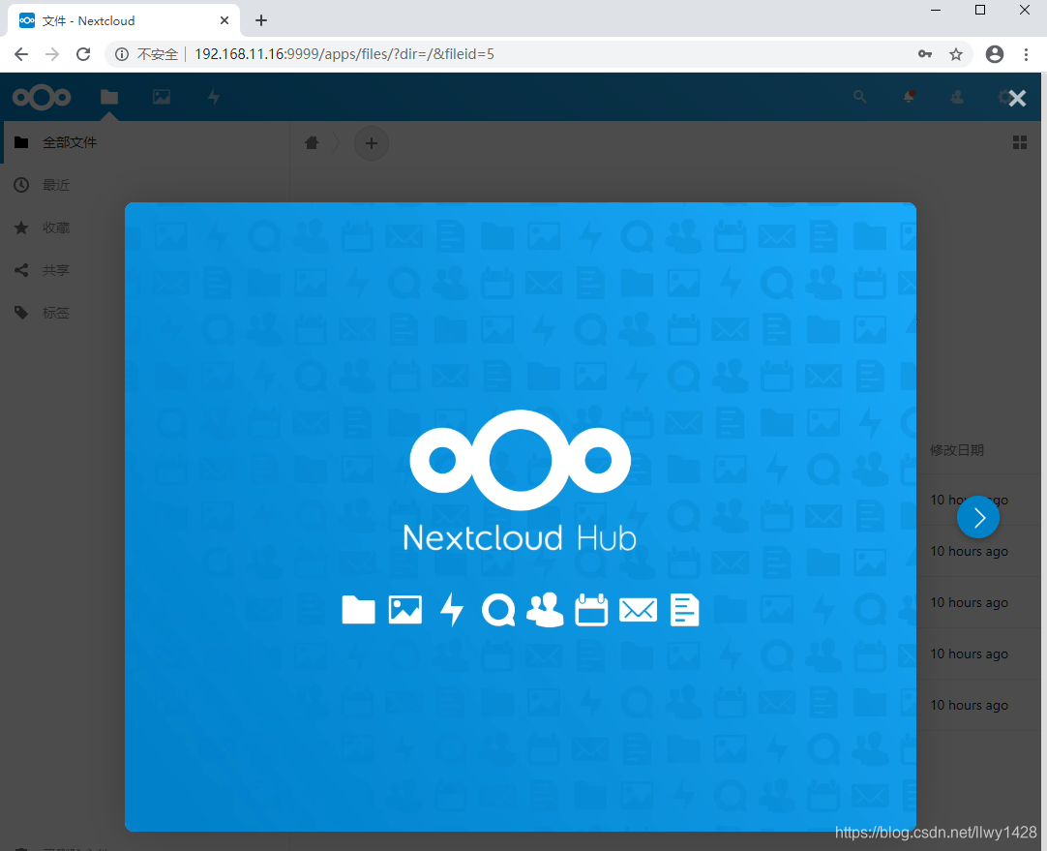Select 全部文件 in the sidebar
This screenshot has height=851, width=1047.
click(x=68, y=141)
